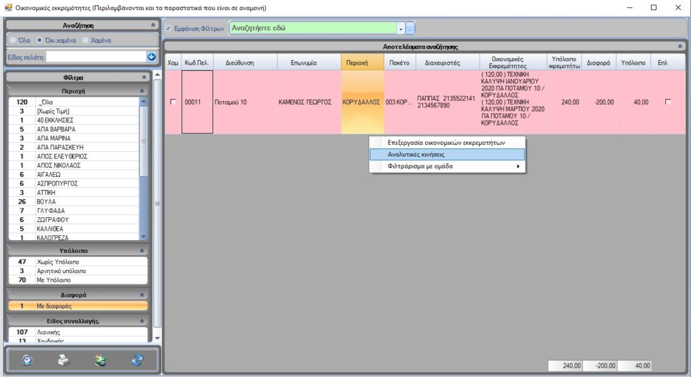This screenshot has width=691, height=377.
Task: Click the app icon in the title bar
Action: point(8,7)
